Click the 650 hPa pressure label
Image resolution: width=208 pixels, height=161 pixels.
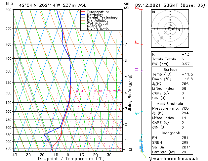tap(9, 103)
